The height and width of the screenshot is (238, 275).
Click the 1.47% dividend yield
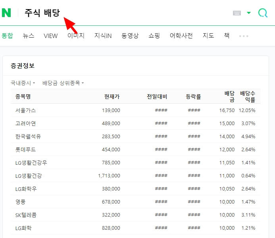(x=248, y=202)
